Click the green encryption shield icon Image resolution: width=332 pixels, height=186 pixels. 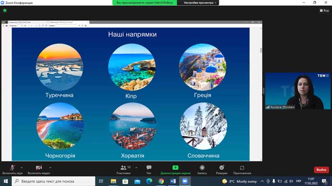(x=5, y=10)
